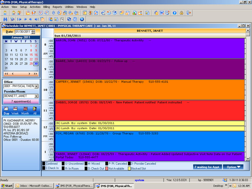Open the AARON, JOHN appointment block
This screenshot has height=189, width=252.
pos(150,48)
